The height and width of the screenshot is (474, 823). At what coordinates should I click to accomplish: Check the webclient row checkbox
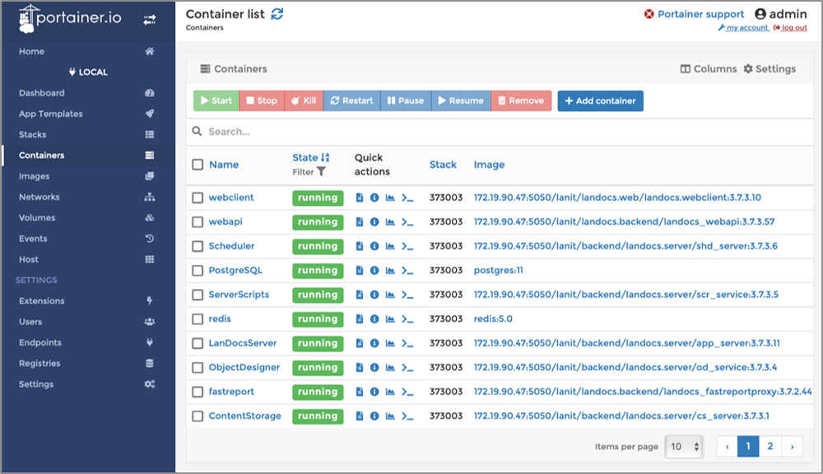198,197
